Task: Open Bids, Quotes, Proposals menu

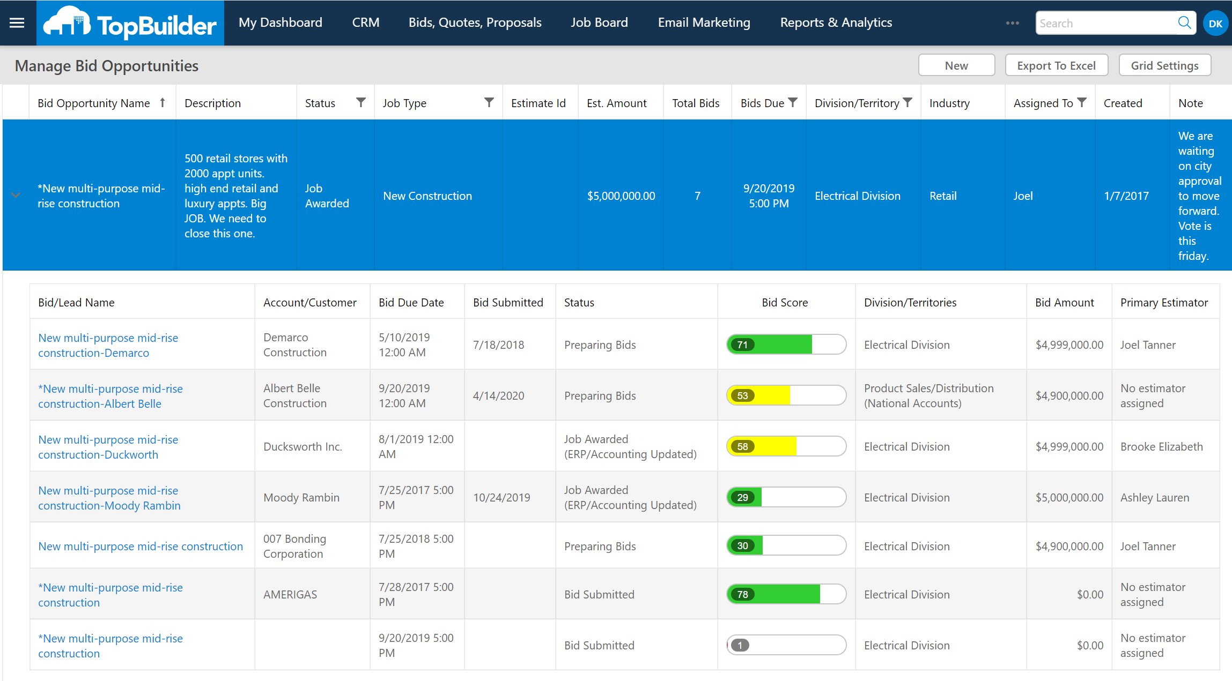Action: [475, 23]
